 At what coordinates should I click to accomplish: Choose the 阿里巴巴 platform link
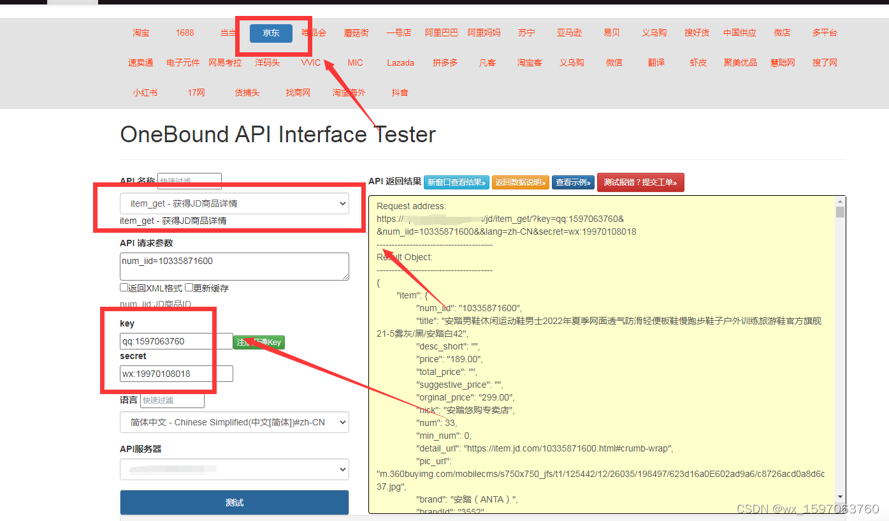point(442,33)
